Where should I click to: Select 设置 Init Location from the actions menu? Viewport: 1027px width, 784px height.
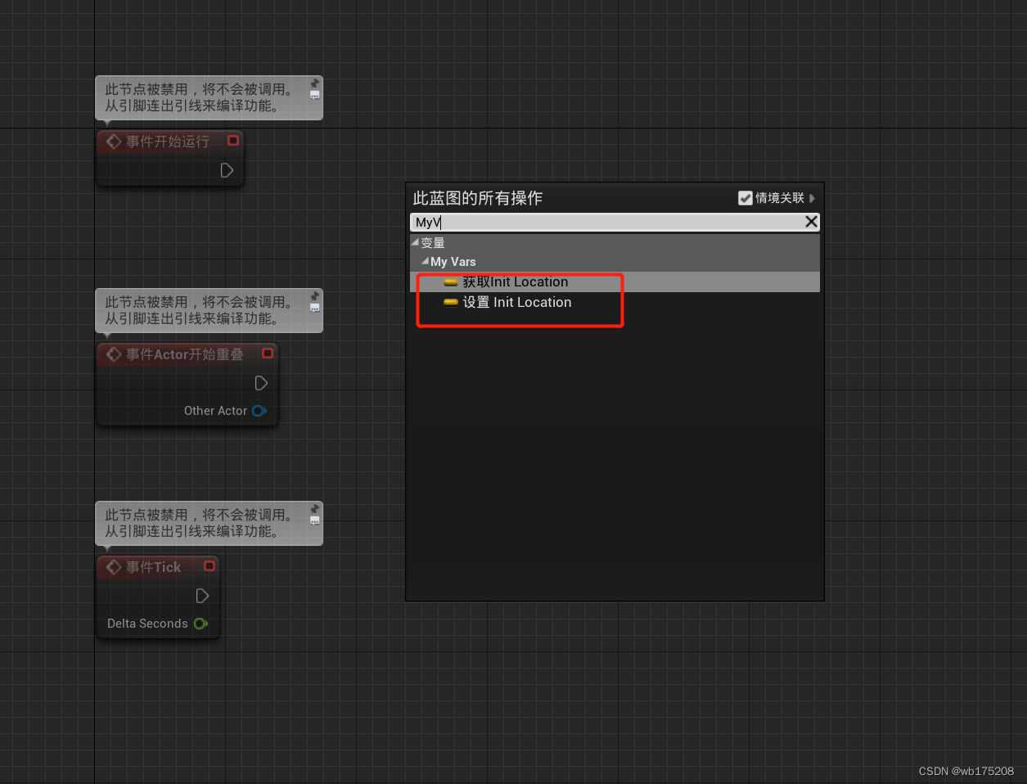[x=517, y=302]
